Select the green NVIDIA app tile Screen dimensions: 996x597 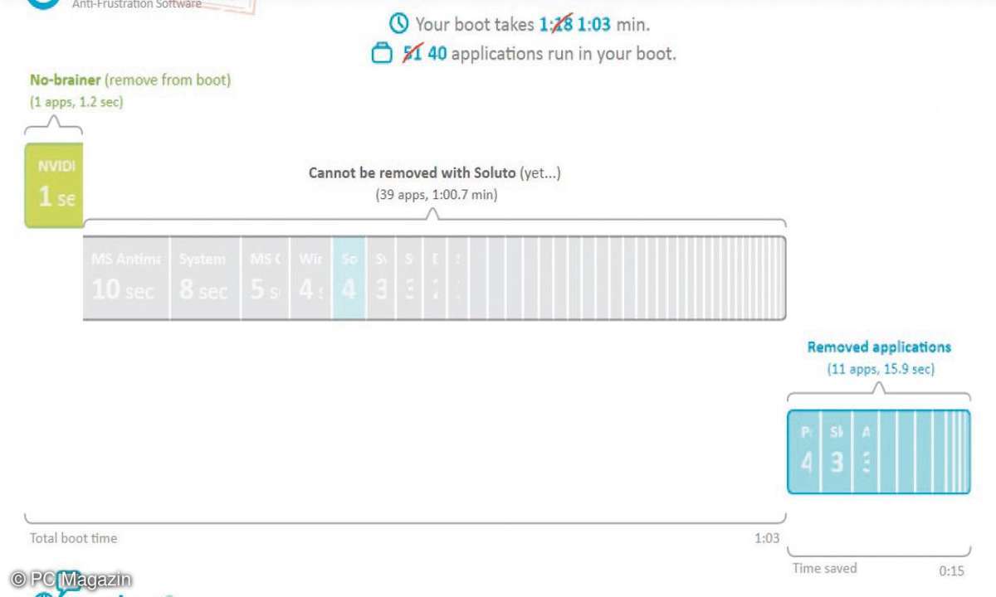tap(54, 186)
